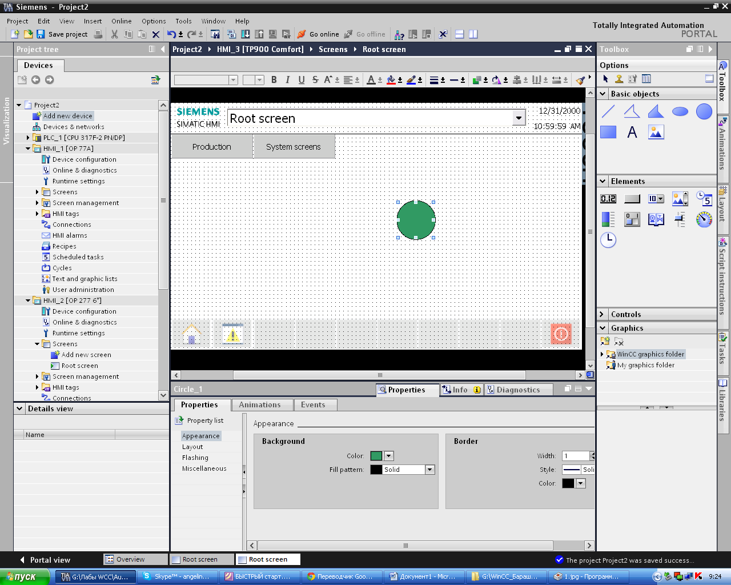This screenshot has height=585, width=731.
Task: Select the I/O field element
Action: click(608, 199)
